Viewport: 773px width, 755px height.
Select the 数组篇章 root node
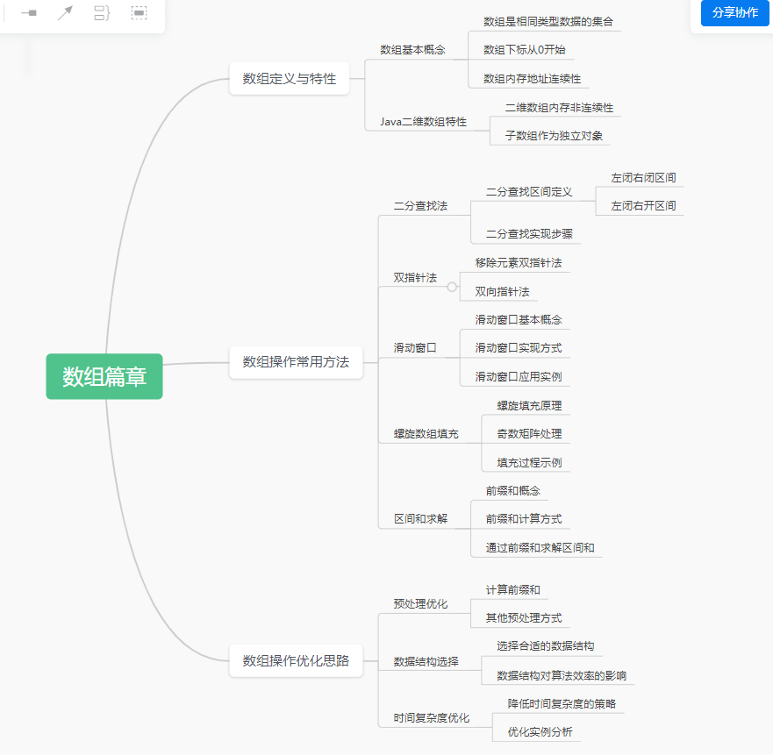click(x=104, y=376)
